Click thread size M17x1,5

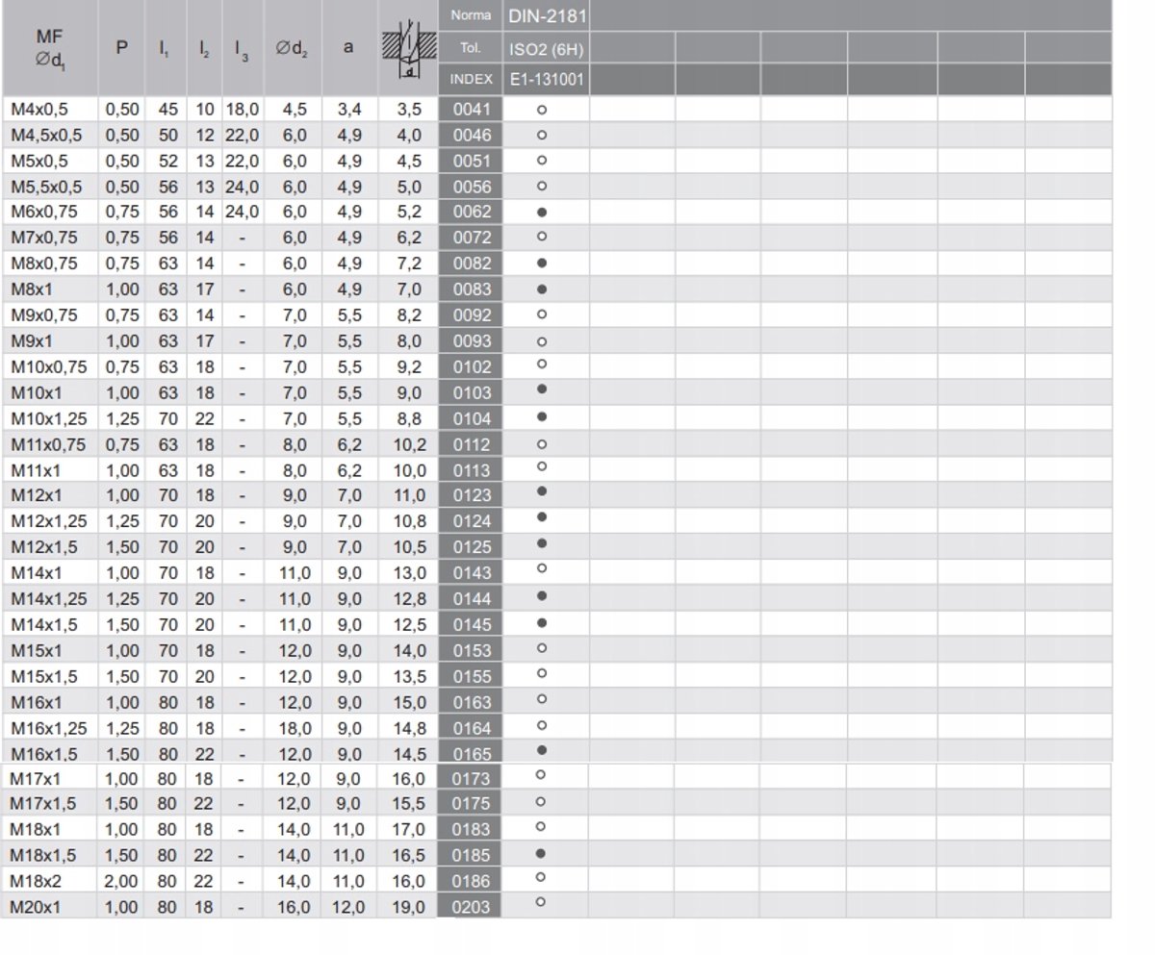42,803
